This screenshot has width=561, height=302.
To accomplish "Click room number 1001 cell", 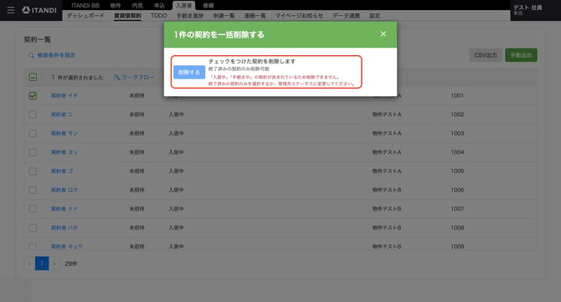I will coord(457,95).
